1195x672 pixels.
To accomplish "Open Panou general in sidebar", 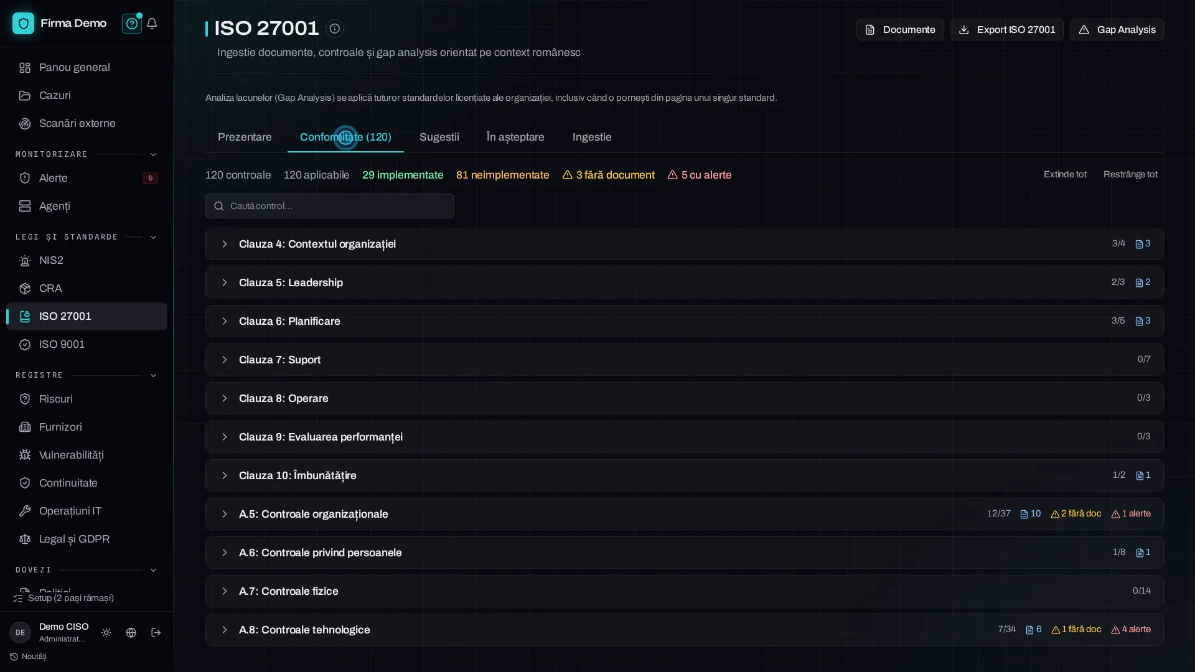I will tap(87, 67).
